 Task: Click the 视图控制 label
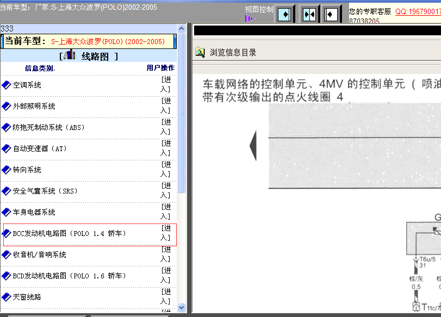259,9
